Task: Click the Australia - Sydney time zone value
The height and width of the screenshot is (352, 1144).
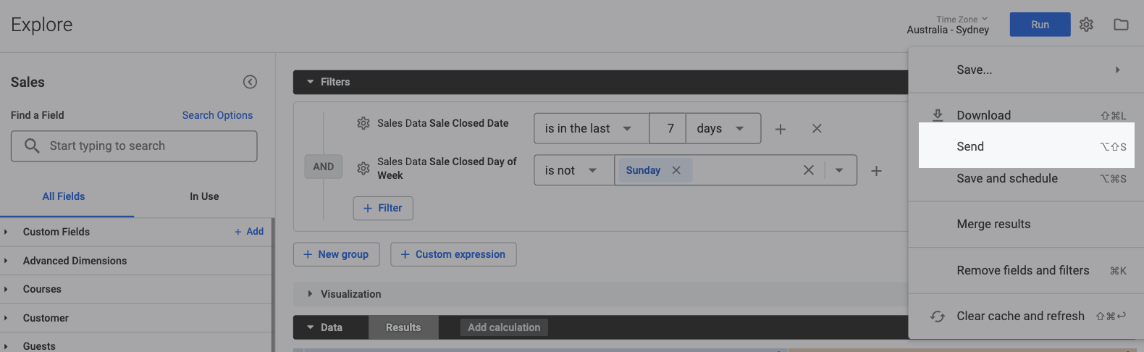Action: (948, 30)
